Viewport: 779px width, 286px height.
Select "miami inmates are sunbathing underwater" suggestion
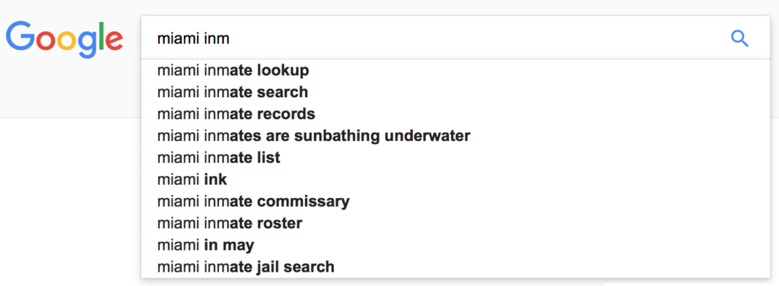point(456,136)
